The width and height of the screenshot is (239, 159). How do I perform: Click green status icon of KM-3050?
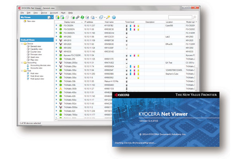pyautogui.click(x=61, y=48)
